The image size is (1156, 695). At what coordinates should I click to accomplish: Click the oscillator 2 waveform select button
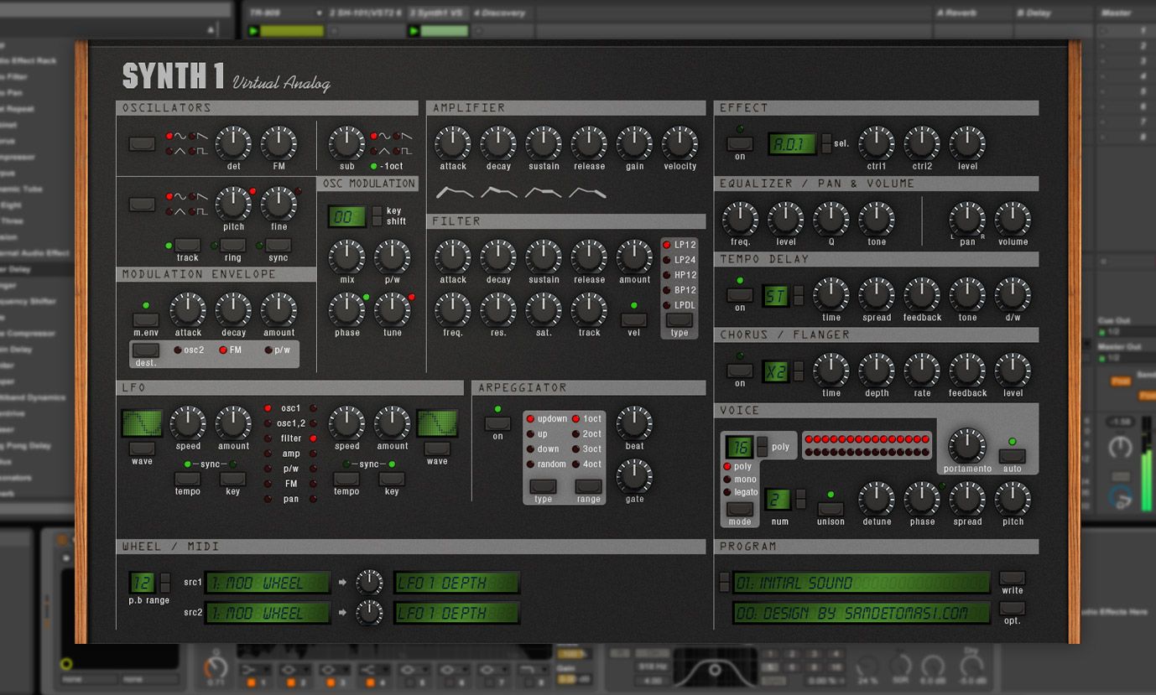(142, 204)
